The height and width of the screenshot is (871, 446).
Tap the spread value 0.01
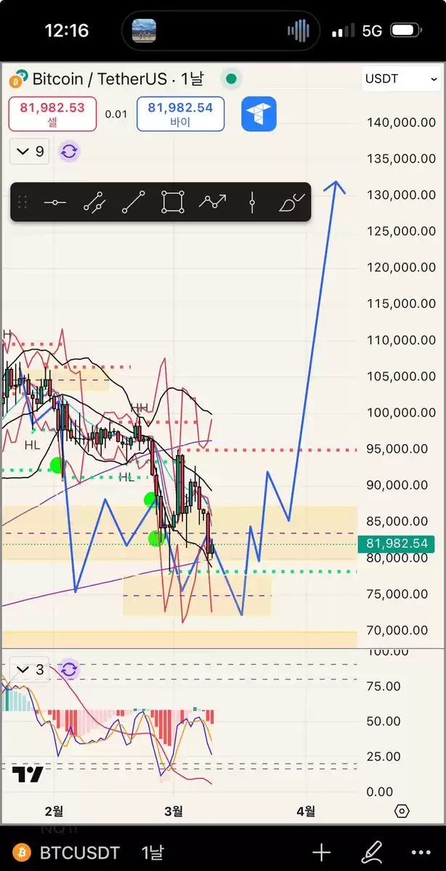tap(116, 114)
